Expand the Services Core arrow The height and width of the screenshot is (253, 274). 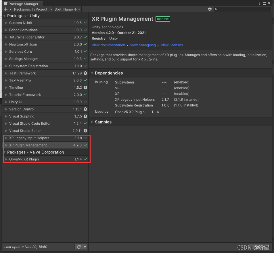click(x=6, y=52)
